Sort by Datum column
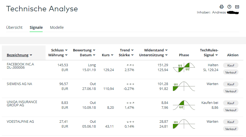The width and height of the screenshot is (246, 137). 87,55
